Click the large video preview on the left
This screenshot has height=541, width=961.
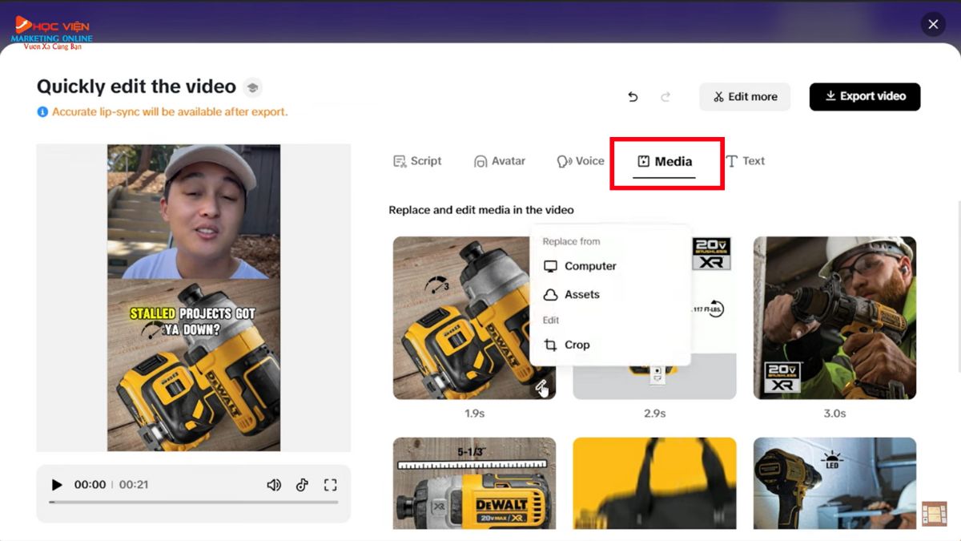(194, 297)
